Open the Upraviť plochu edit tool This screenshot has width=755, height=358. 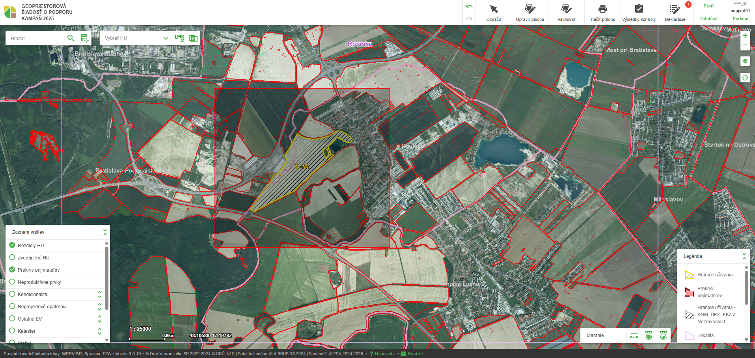[x=530, y=9]
